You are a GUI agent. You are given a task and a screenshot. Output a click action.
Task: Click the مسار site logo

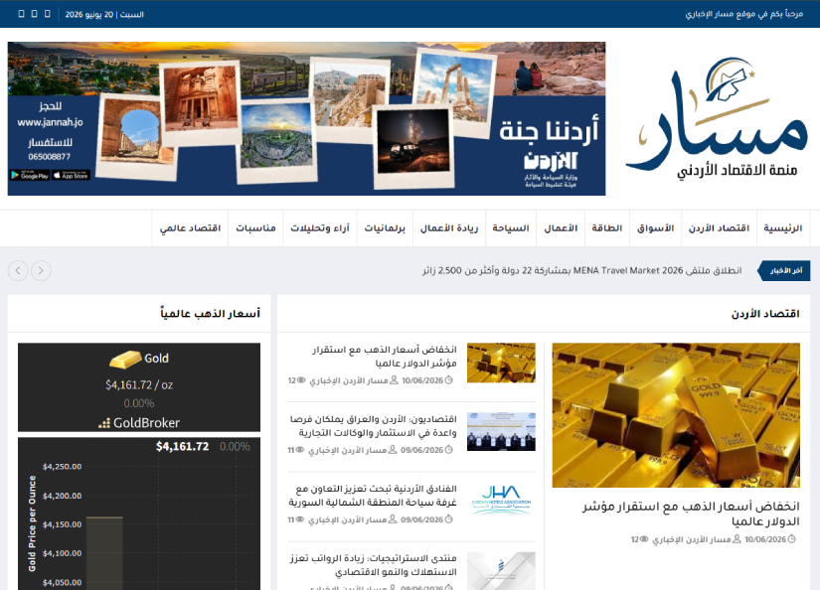(x=717, y=118)
